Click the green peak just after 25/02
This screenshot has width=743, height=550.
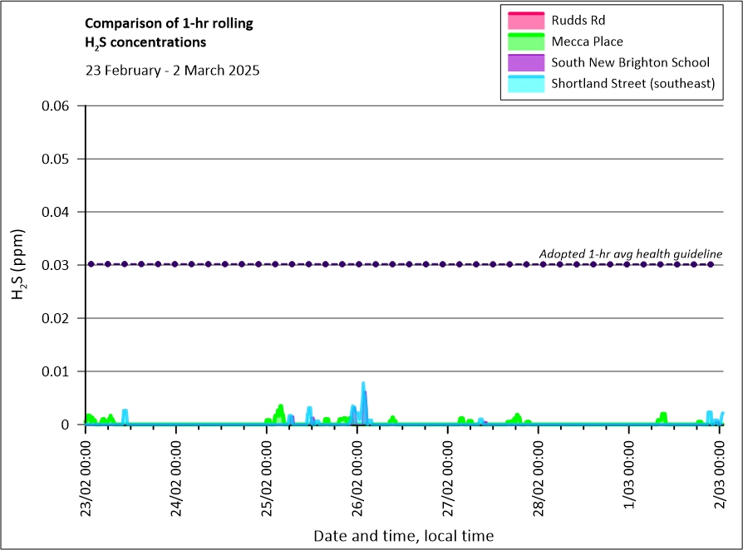coord(281,407)
